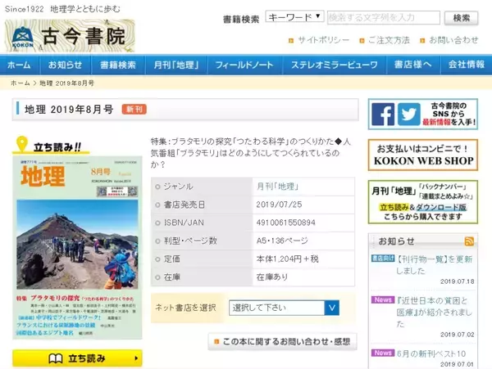492x369 pixels.
Task: Click the news date 2019.07.02
Action: coord(458,335)
